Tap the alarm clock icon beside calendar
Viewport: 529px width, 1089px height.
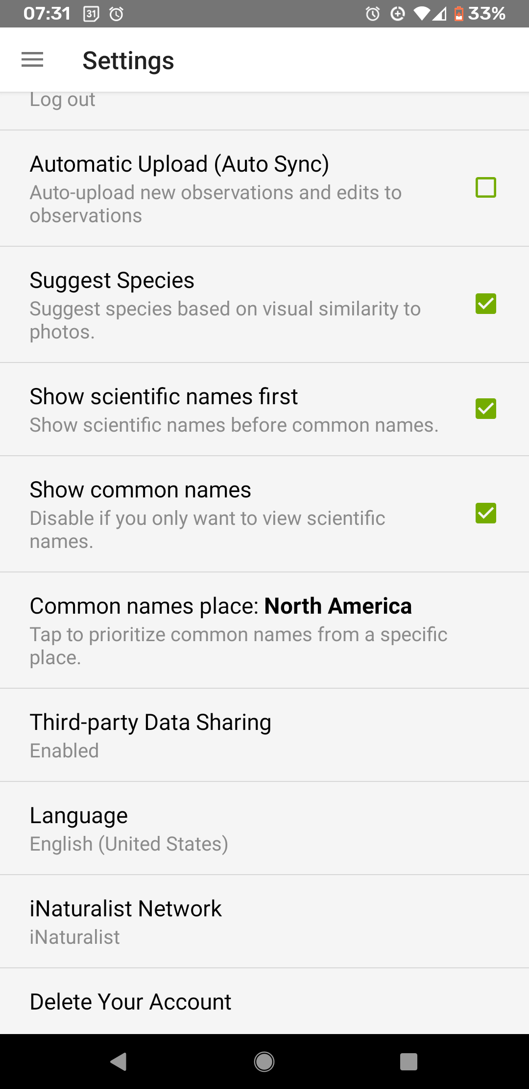[x=117, y=14]
